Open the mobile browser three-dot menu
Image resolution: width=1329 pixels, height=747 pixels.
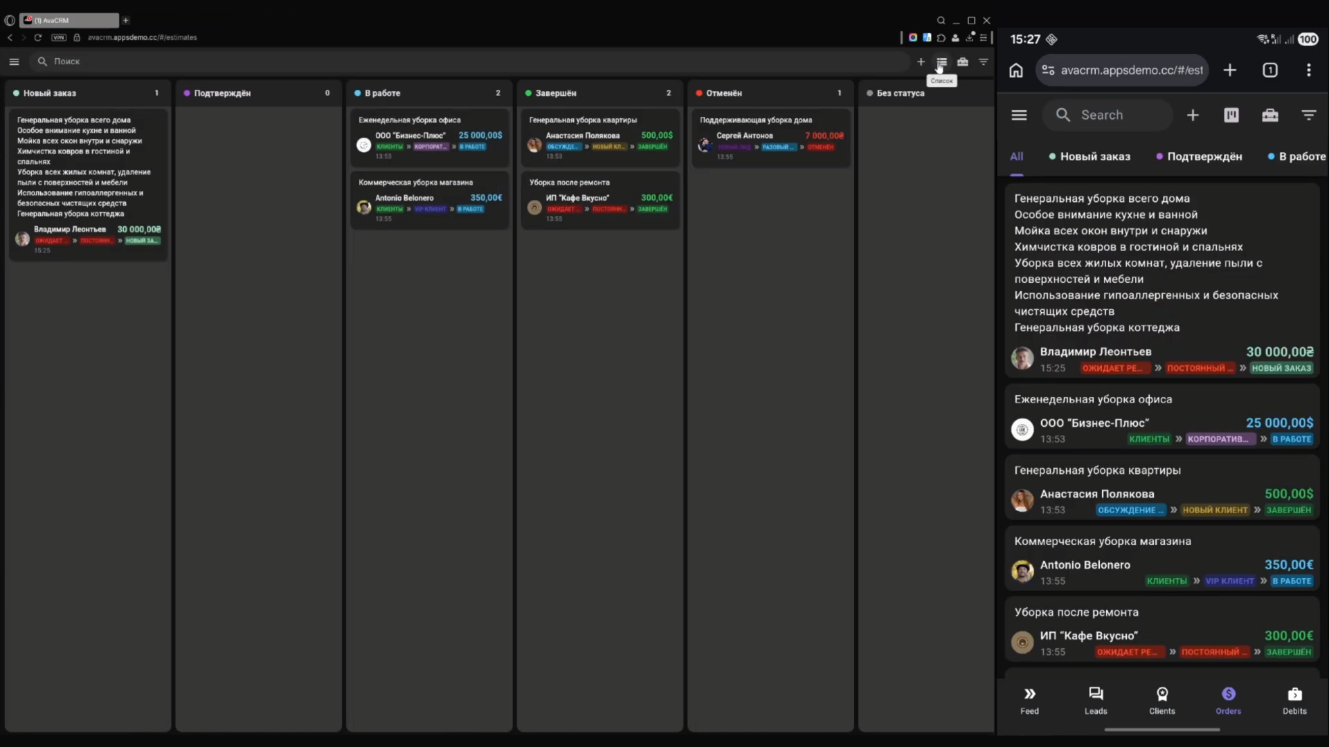click(x=1308, y=70)
